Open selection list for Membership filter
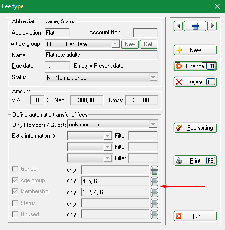The image size is (225, 230). (155, 192)
